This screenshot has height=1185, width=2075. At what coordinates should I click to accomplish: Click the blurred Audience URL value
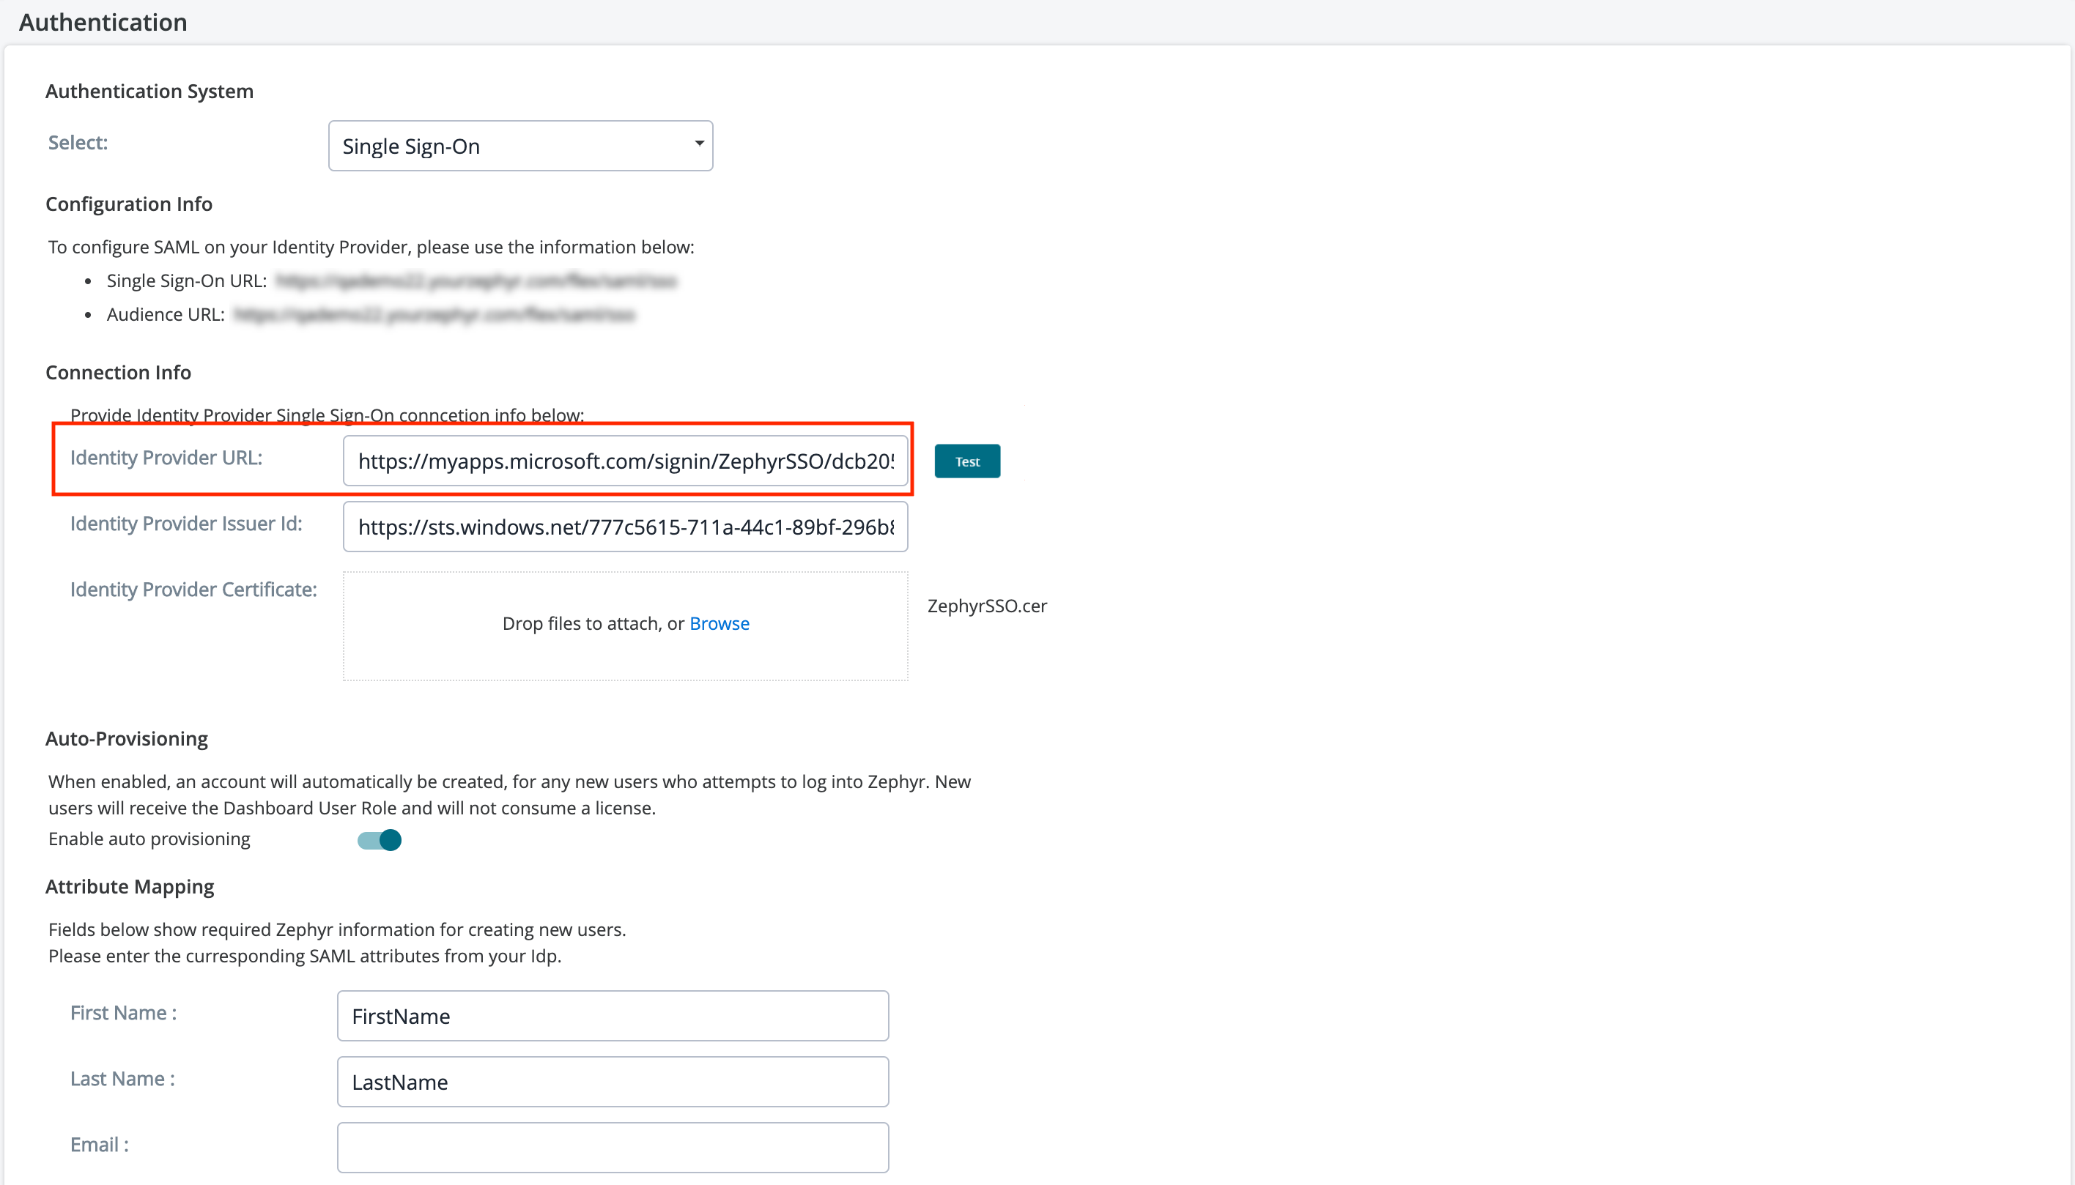pos(433,315)
